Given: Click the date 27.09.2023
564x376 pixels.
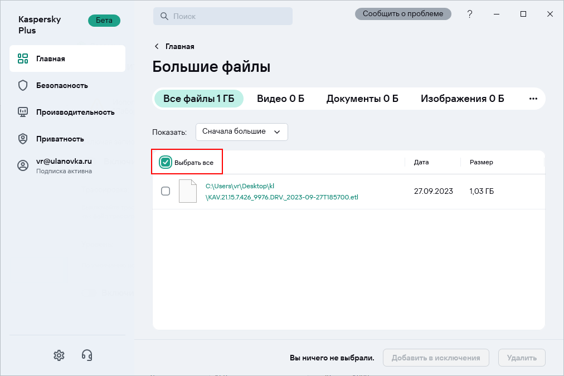Looking at the screenshot, I should 434,191.
